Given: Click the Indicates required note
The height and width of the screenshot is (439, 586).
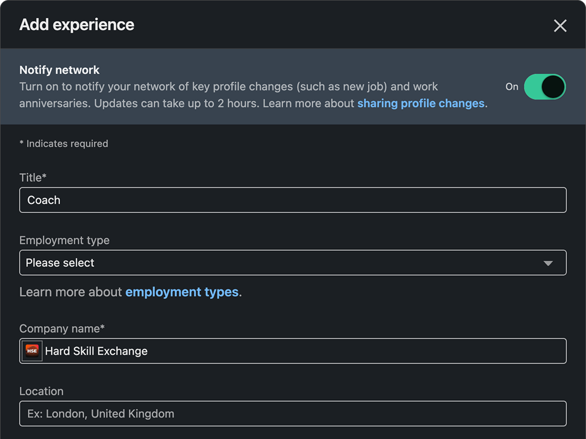Looking at the screenshot, I should pos(64,144).
